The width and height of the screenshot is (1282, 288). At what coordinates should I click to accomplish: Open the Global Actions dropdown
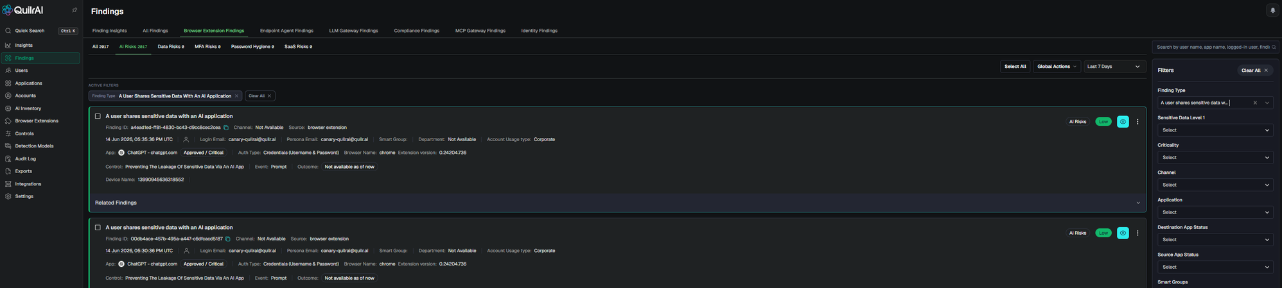tap(1057, 67)
